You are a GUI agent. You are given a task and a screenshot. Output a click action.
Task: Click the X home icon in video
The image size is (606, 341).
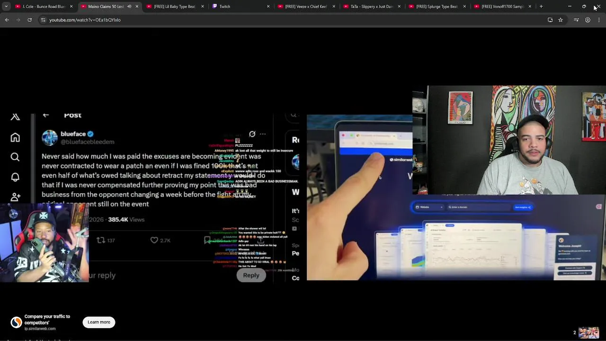click(15, 137)
